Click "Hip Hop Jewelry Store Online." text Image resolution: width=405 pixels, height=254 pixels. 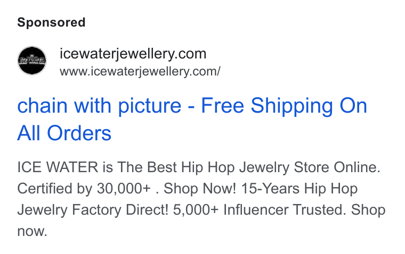[x=281, y=167]
